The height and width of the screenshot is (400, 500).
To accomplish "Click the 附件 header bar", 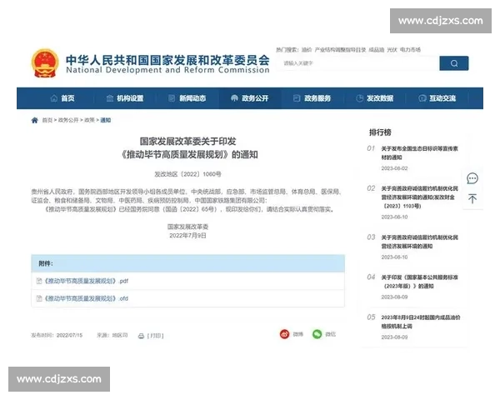I will 187,263.
